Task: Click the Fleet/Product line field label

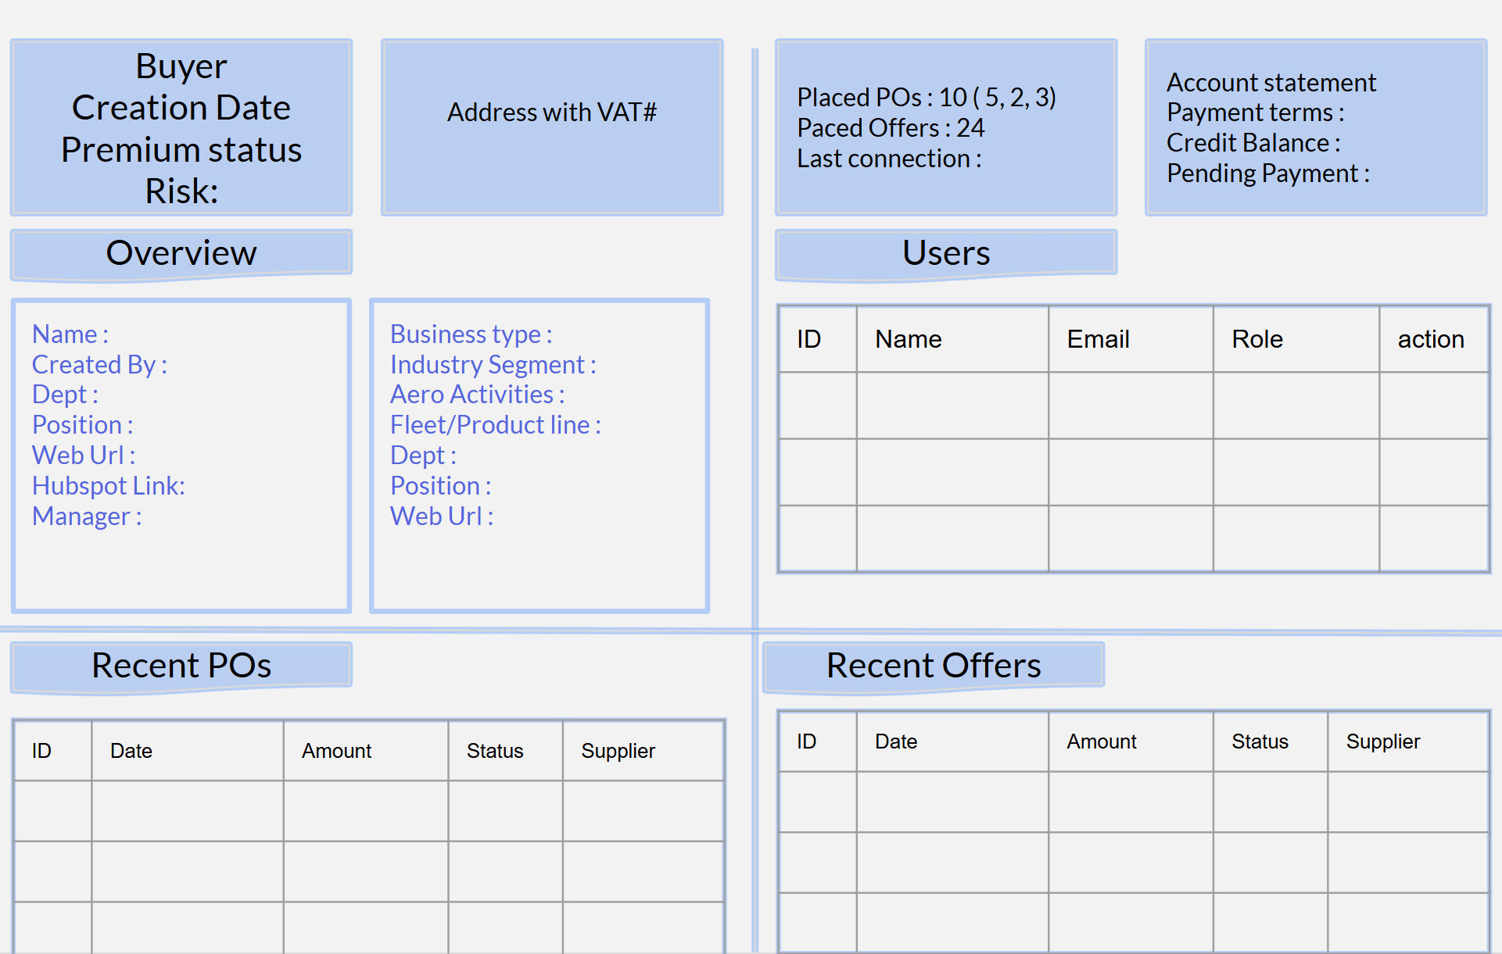Action: point(495,425)
